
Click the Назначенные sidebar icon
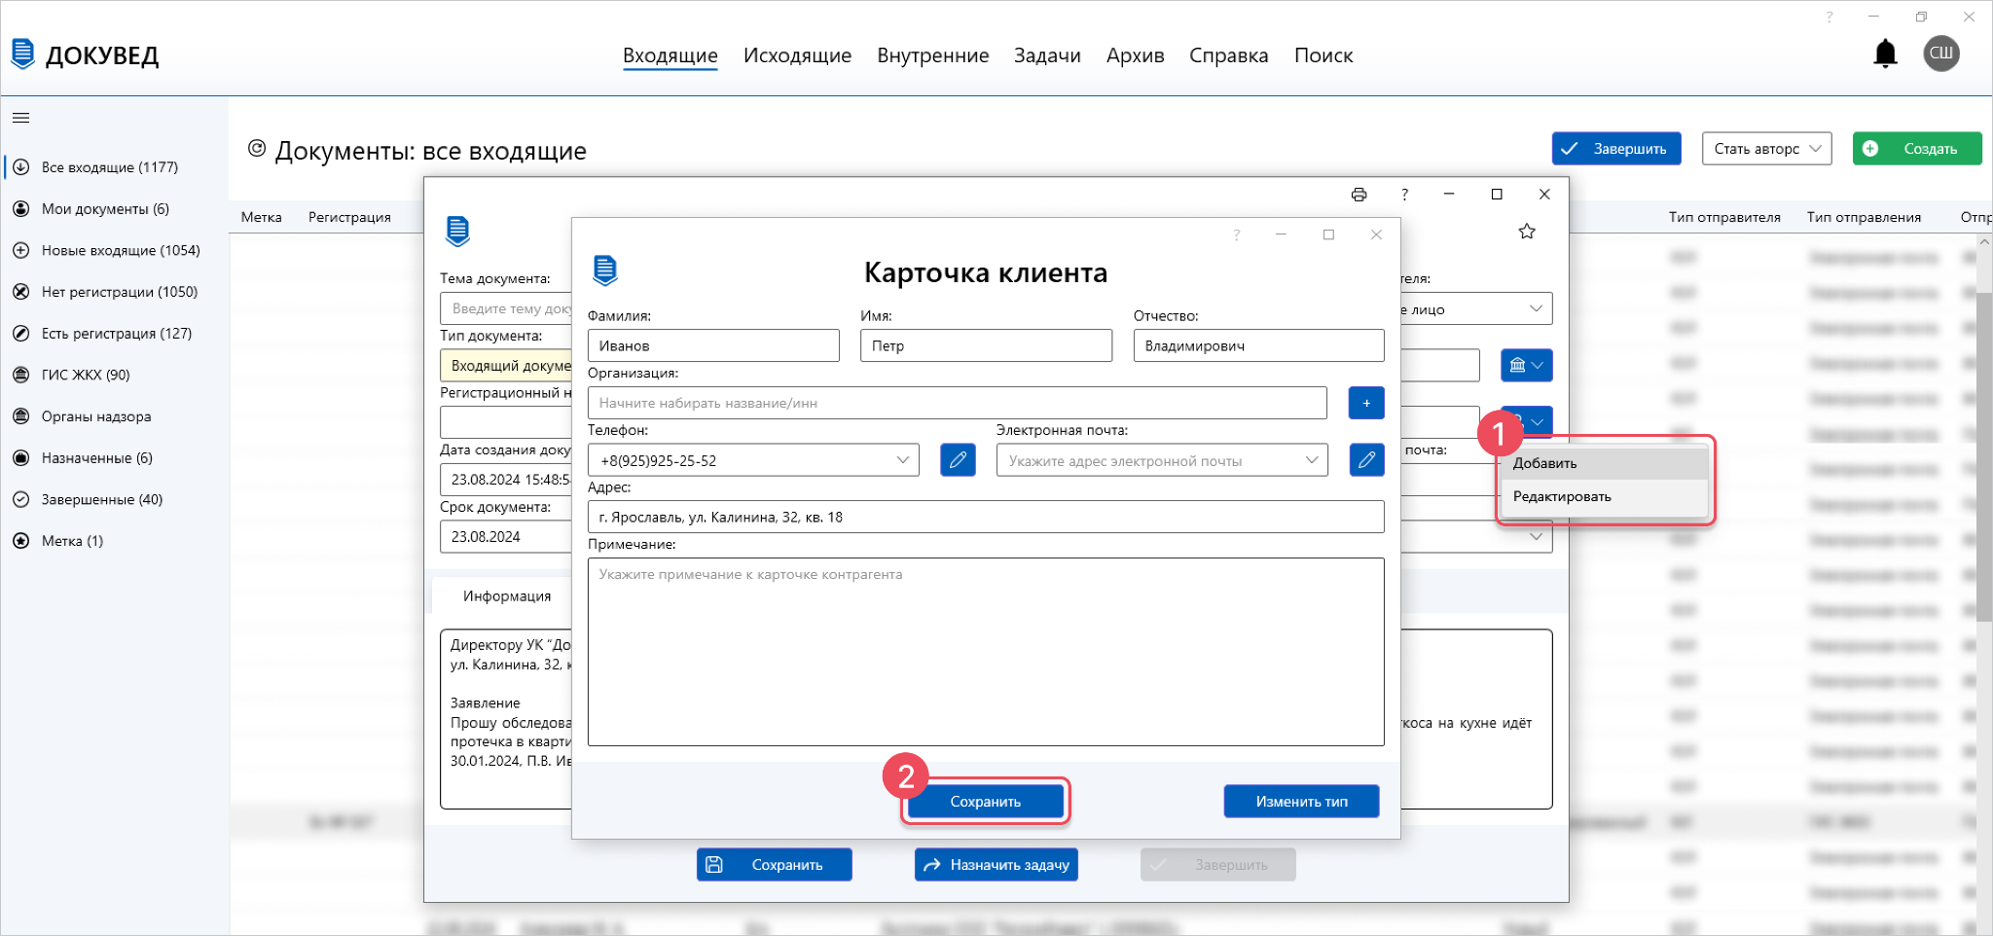pyautogui.click(x=20, y=458)
